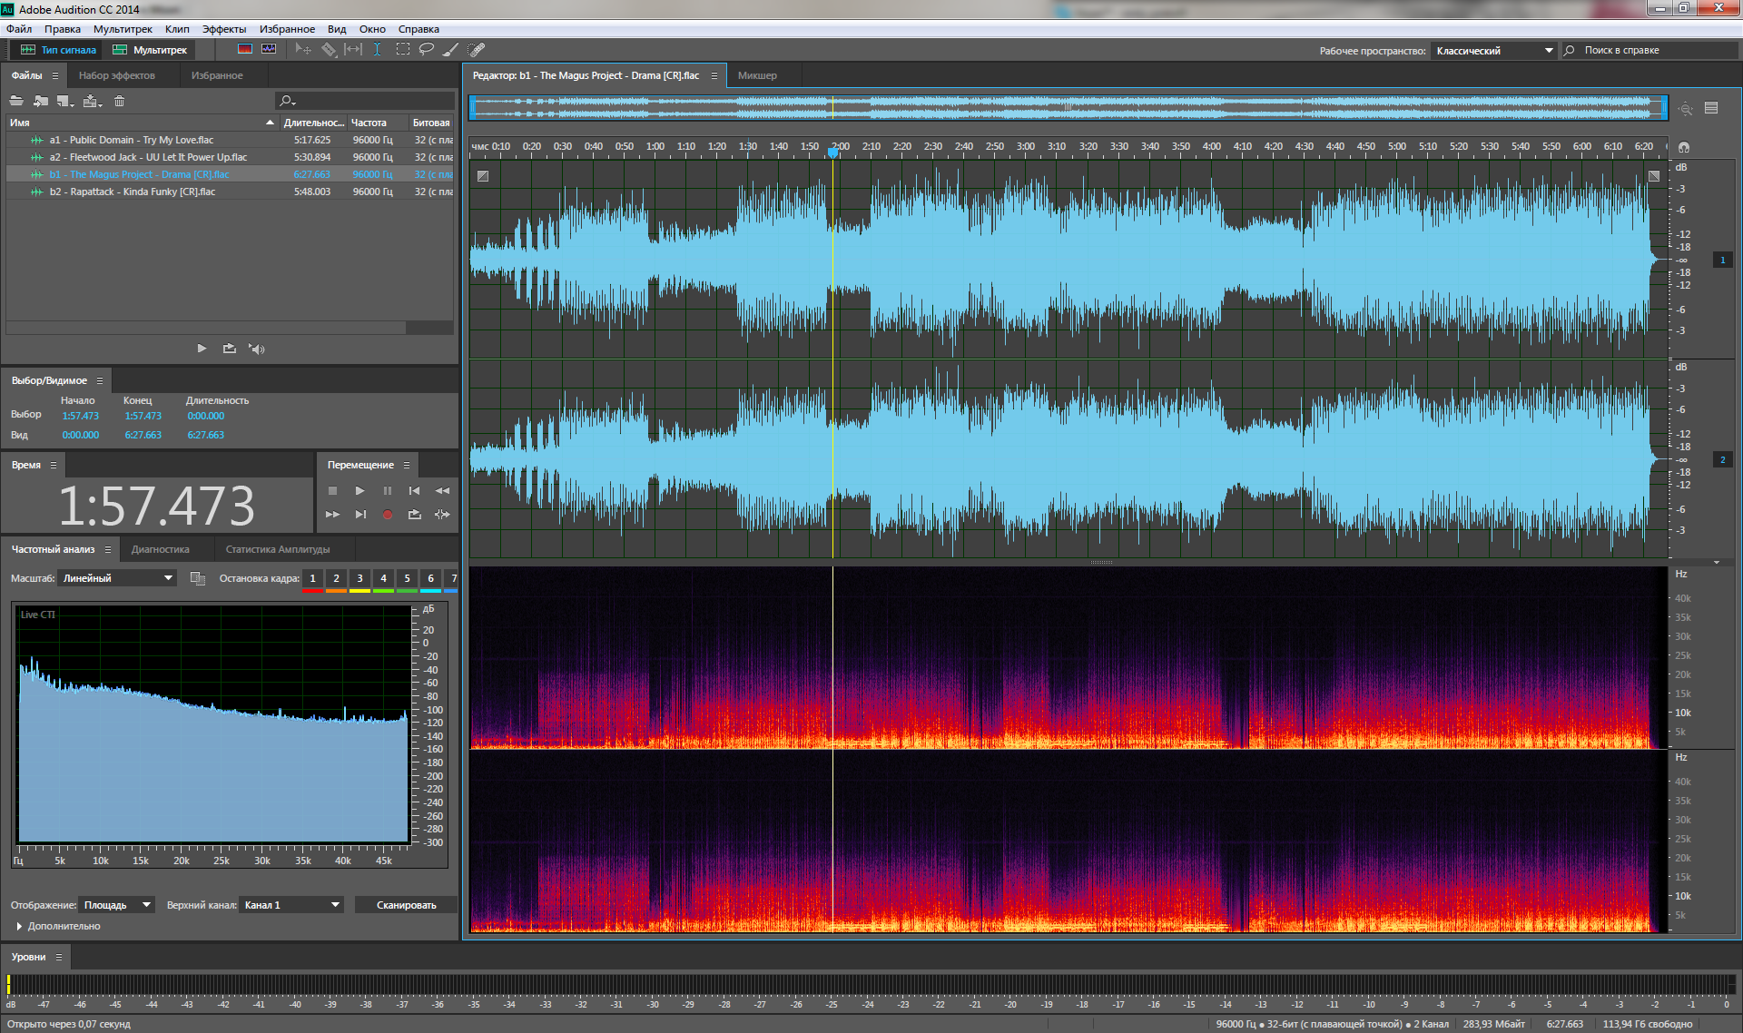This screenshot has height=1033, width=1743.
Task: Click the Rewind transport button
Action: pyautogui.click(x=442, y=490)
